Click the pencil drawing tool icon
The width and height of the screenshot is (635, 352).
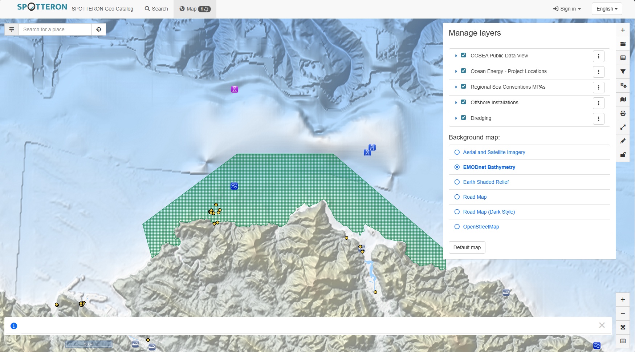click(x=623, y=141)
